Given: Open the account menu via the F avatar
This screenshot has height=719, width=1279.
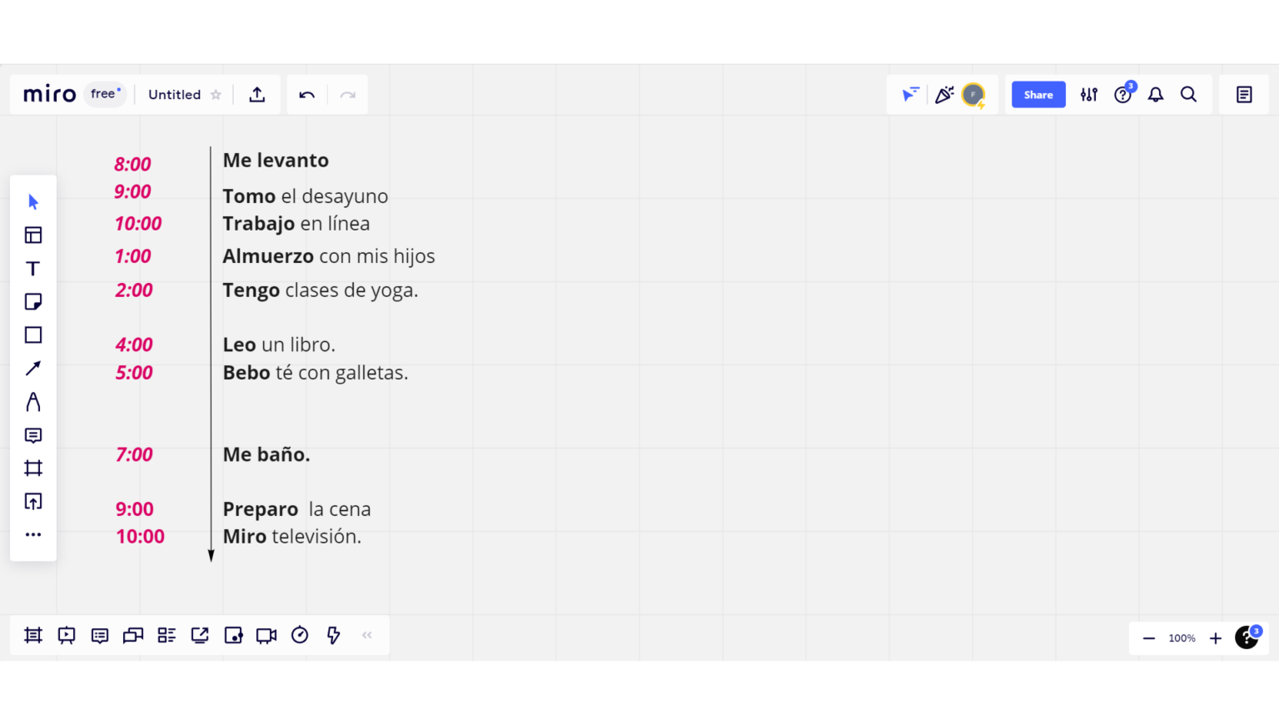Looking at the screenshot, I should click(x=973, y=94).
